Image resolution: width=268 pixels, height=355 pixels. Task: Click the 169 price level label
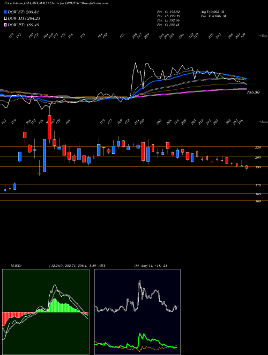(x=258, y=201)
